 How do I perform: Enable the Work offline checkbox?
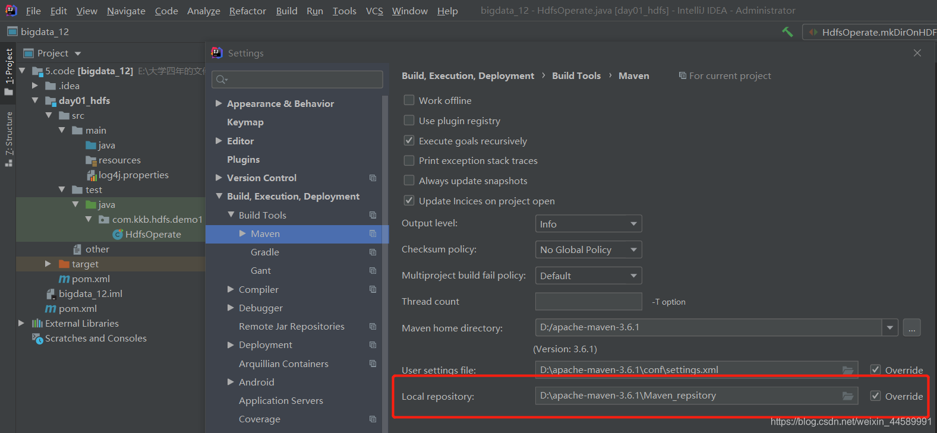[x=409, y=100]
